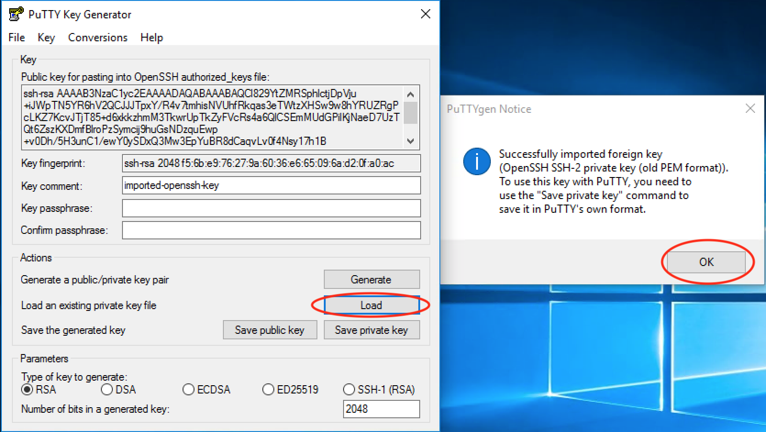The height and width of the screenshot is (432, 766).
Task: Click the 'Number of bits in a generated key:' label
Action: (95, 409)
